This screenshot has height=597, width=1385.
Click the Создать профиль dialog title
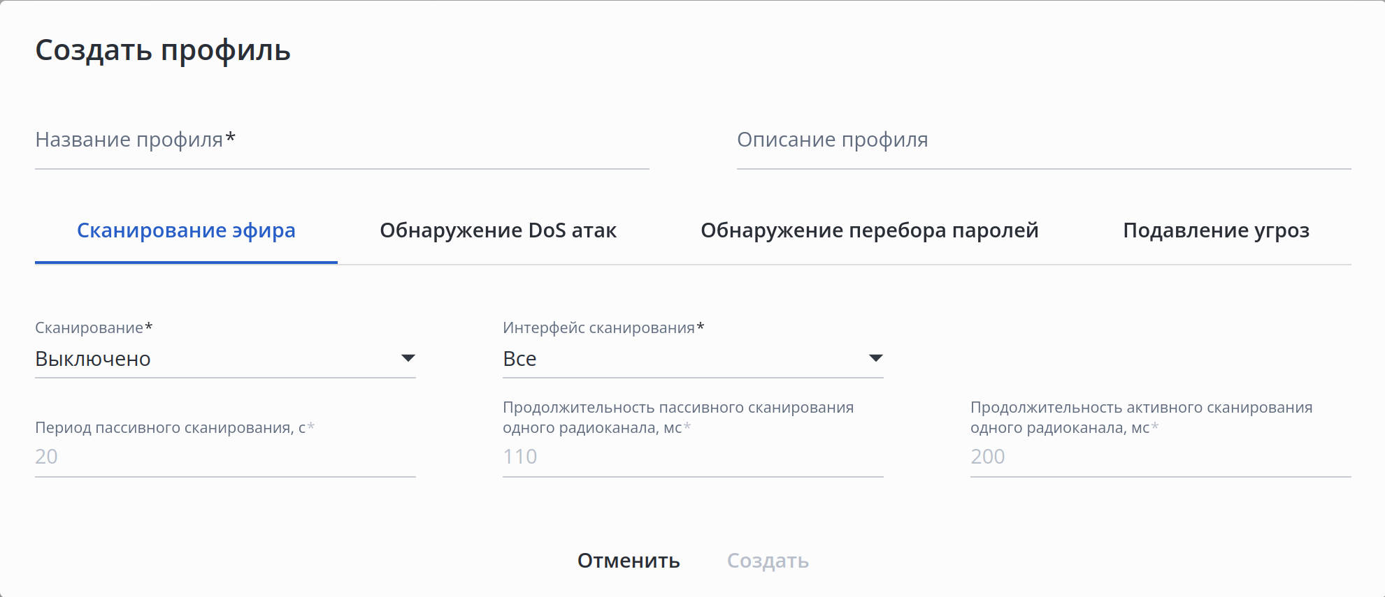coord(163,50)
